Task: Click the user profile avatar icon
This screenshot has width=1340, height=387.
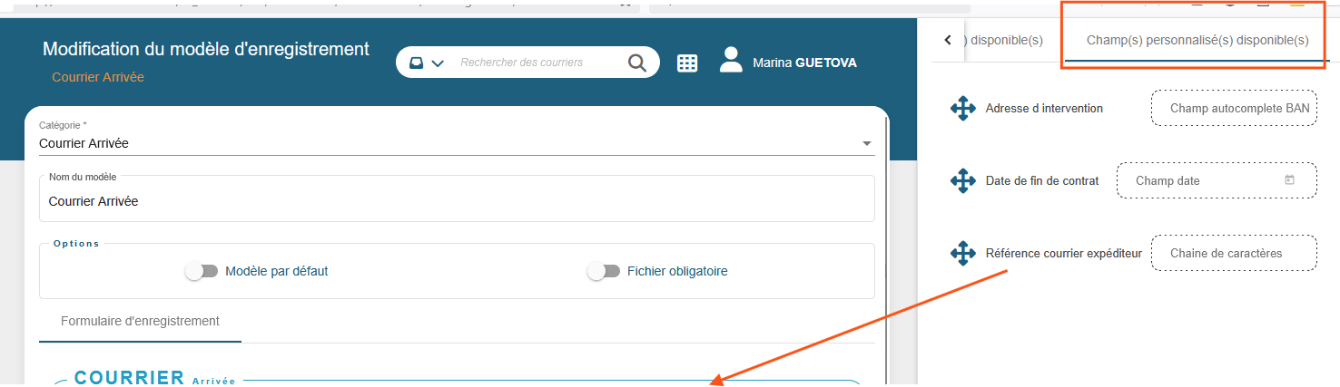Action: coord(731,61)
